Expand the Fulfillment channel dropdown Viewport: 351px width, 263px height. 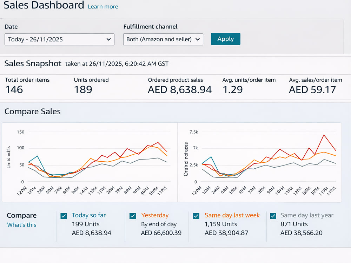tap(163, 39)
